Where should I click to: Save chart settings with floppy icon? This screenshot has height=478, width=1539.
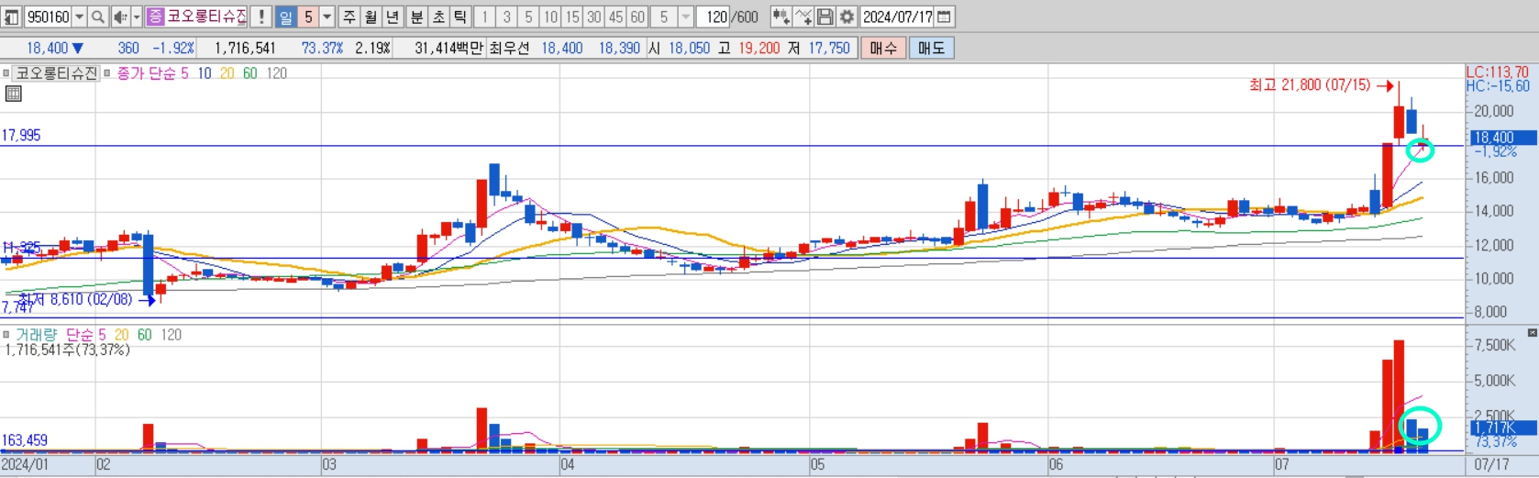(825, 17)
